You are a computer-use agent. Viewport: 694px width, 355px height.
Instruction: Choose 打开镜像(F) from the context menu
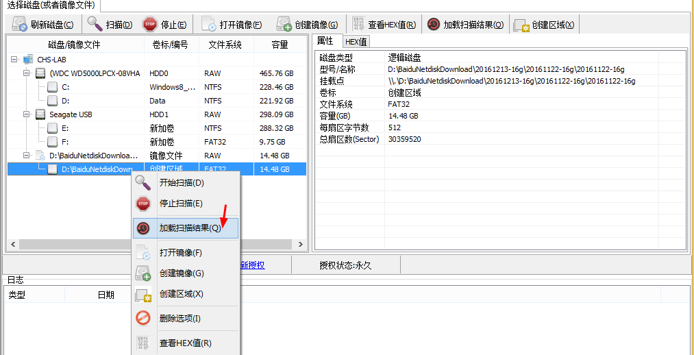click(186, 253)
